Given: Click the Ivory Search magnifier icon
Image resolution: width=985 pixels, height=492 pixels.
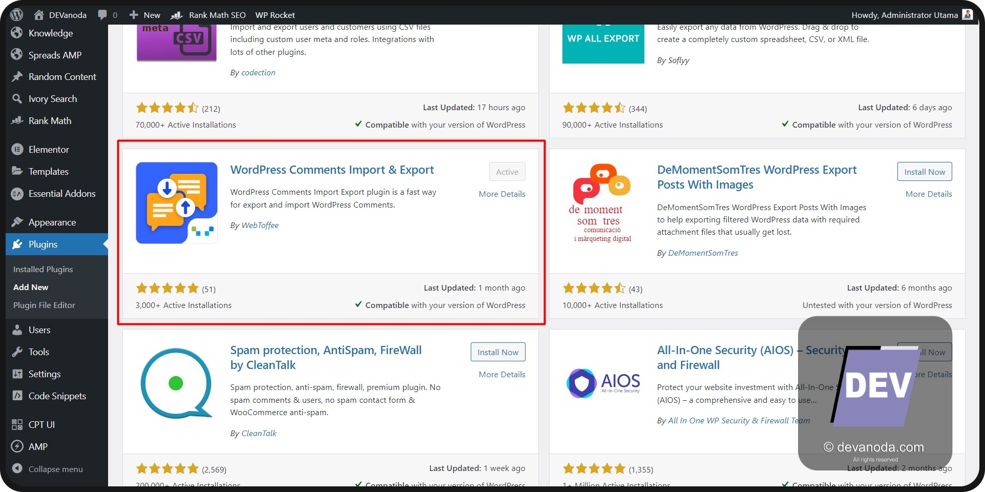Looking at the screenshot, I should click(x=17, y=98).
